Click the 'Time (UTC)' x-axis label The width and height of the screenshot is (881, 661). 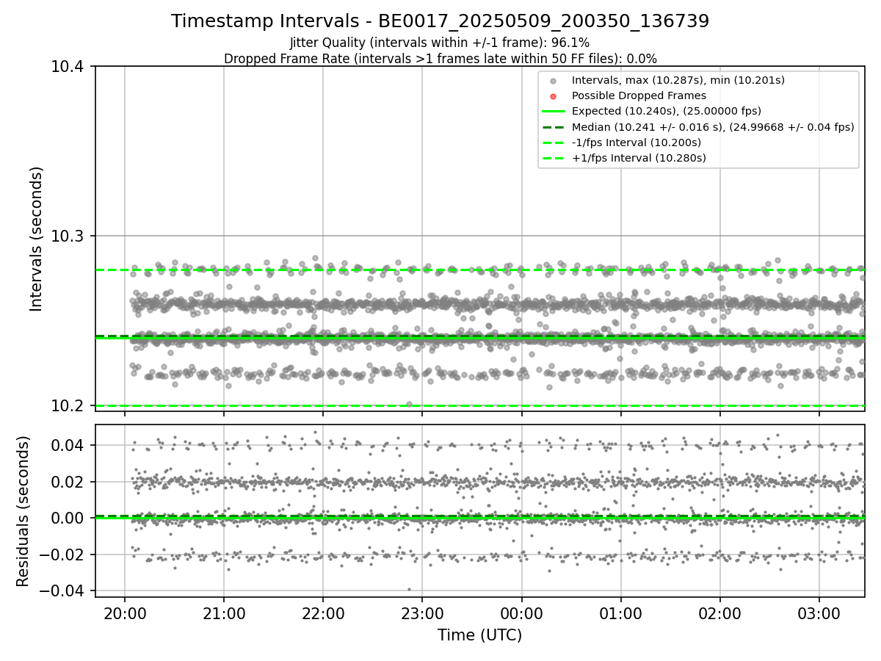click(x=479, y=635)
